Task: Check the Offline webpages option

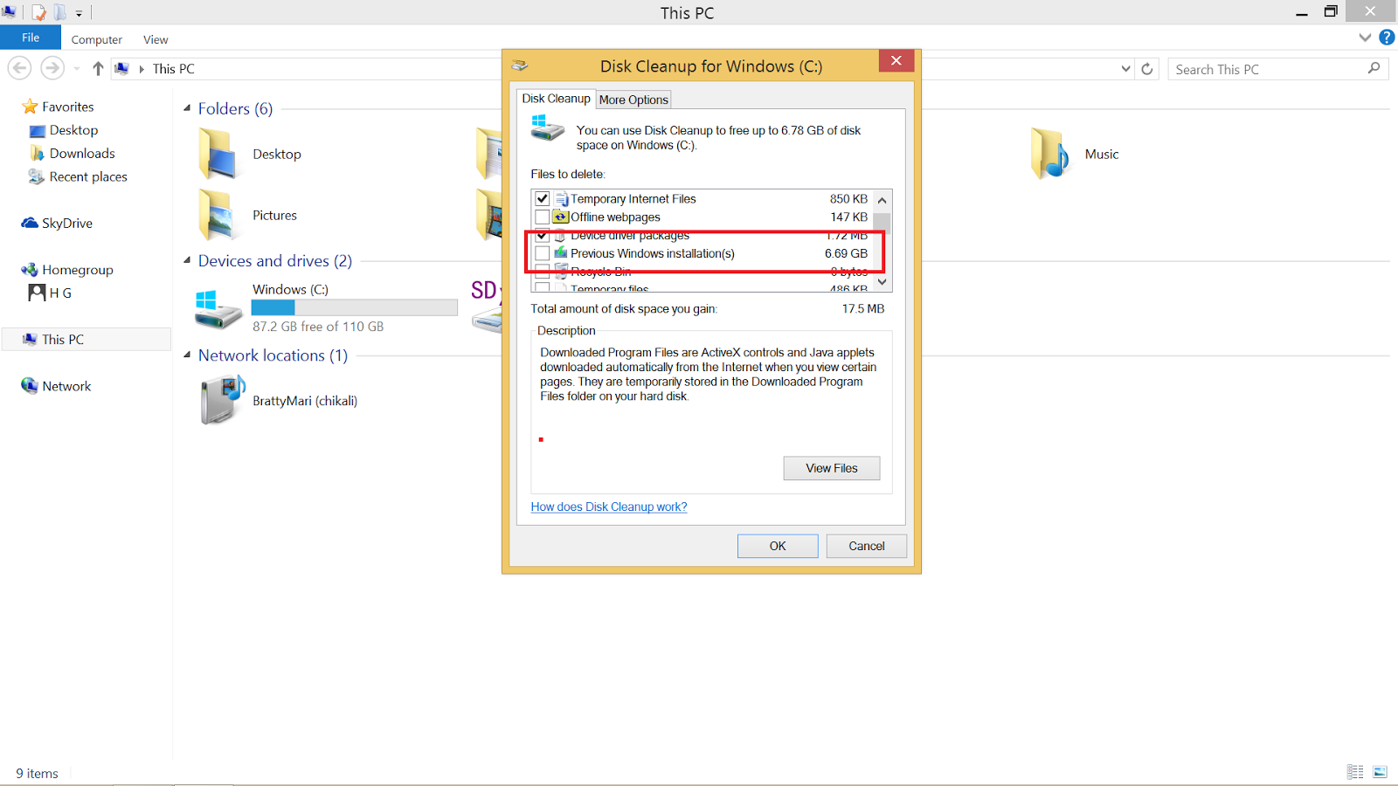Action: coord(542,217)
